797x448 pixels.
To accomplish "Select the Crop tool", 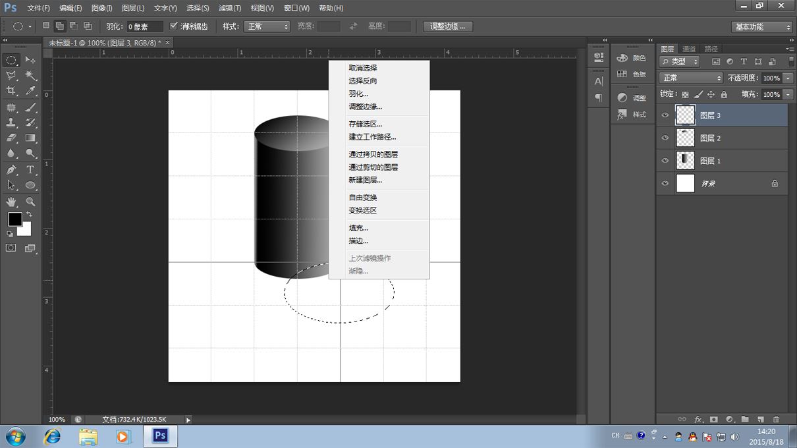I will (11, 91).
